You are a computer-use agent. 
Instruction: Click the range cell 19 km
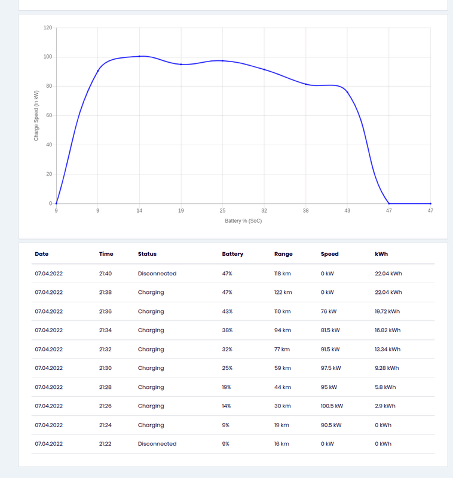[281, 425]
